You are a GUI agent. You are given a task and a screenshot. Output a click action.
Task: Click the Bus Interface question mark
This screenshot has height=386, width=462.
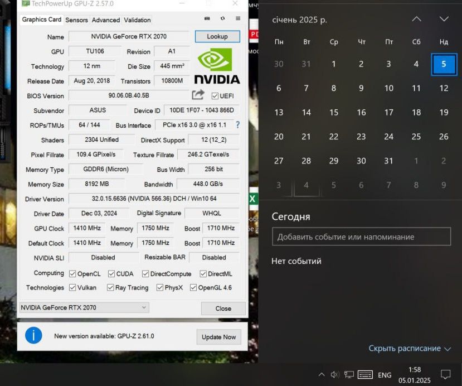pyautogui.click(x=238, y=125)
